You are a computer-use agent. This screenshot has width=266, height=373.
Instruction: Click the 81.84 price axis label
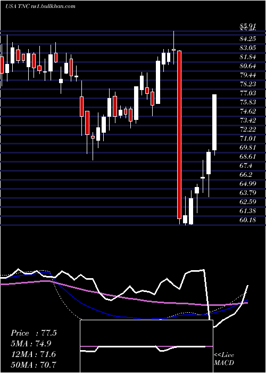pos(248,57)
